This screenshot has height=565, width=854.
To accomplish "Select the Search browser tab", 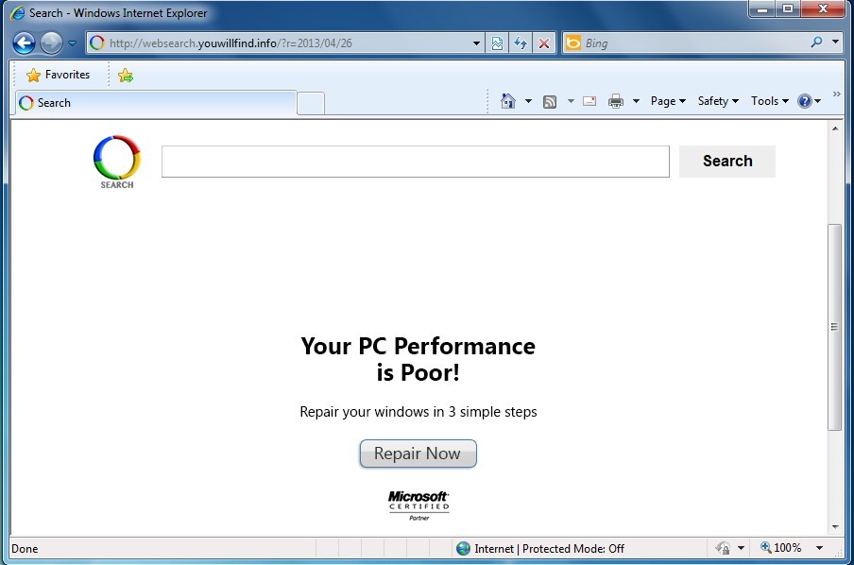I will coord(156,103).
